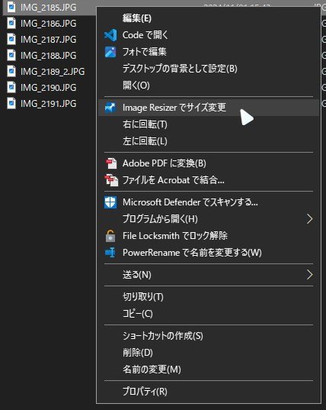Image resolution: width=326 pixels, height=410 pixels.
Task: Select フォトで編集 menu entry
Action: tap(209, 52)
